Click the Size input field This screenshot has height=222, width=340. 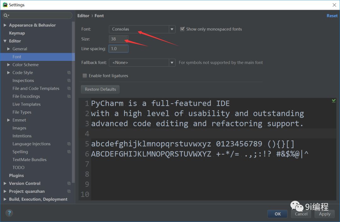[118, 39]
